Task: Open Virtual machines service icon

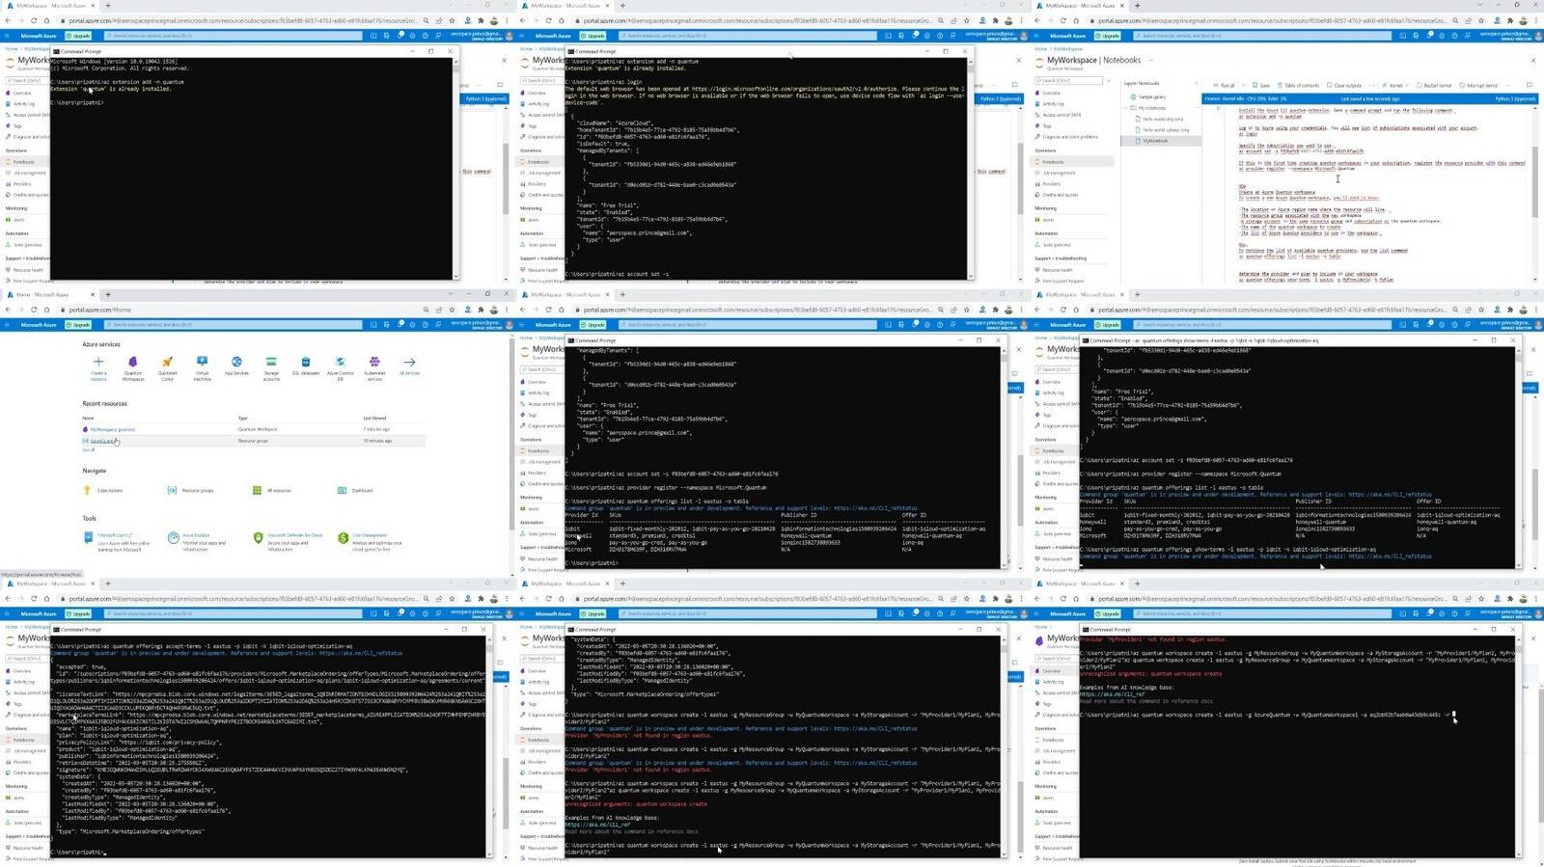Action: 202,366
